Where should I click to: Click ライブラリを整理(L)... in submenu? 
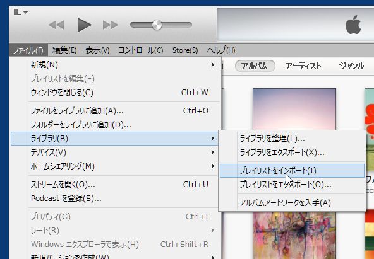click(x=292, y=139)
